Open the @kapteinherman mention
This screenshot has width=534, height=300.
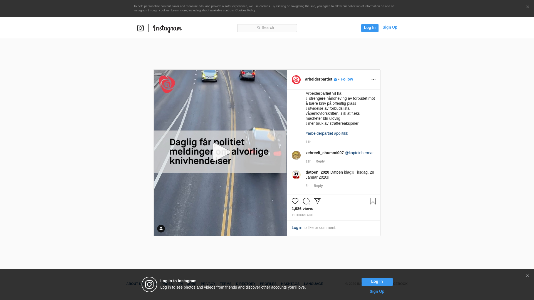point(360,153)
